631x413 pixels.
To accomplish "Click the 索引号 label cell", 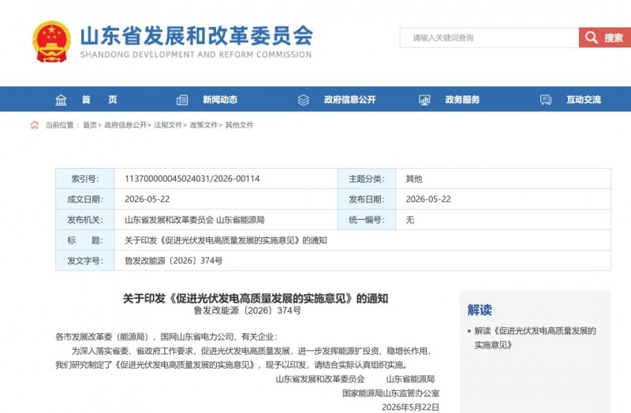I will [x=85, y=179].
